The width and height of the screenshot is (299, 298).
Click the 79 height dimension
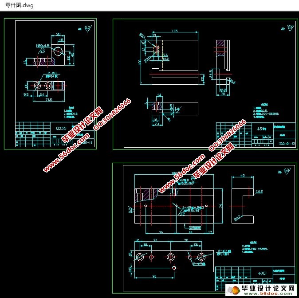click(221, 206)
